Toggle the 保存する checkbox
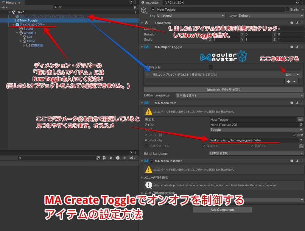 [x=204, y=146]
